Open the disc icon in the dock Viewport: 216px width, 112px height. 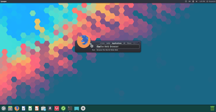click(83, 108)
